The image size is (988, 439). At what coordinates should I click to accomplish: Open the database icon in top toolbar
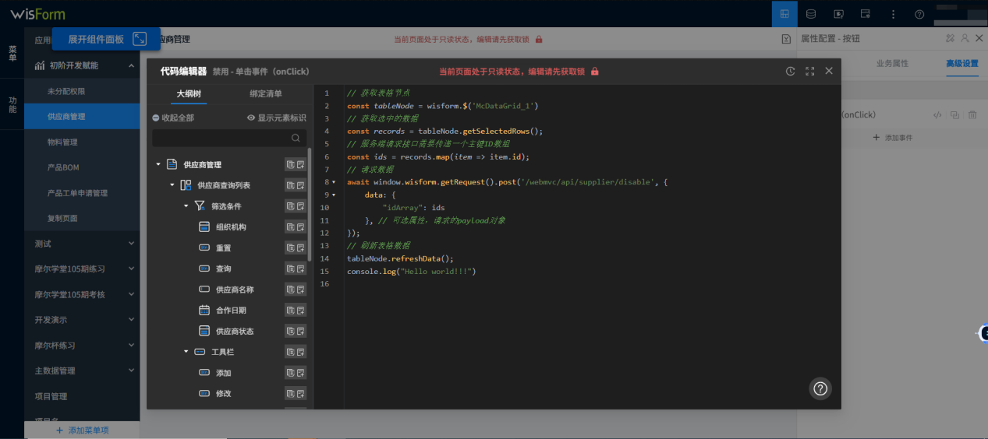[811, 14]
